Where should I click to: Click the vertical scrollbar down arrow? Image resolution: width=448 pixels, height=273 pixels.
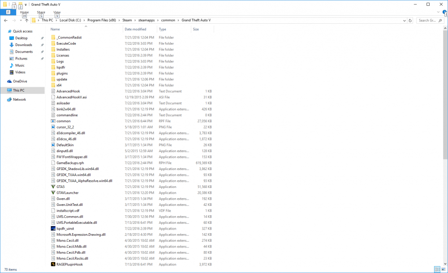tap(445, 264)
